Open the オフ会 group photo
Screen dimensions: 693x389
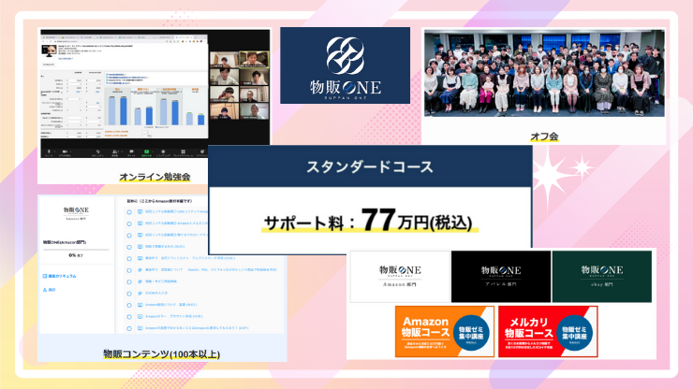pyautogui.click(x=544, y=73)
